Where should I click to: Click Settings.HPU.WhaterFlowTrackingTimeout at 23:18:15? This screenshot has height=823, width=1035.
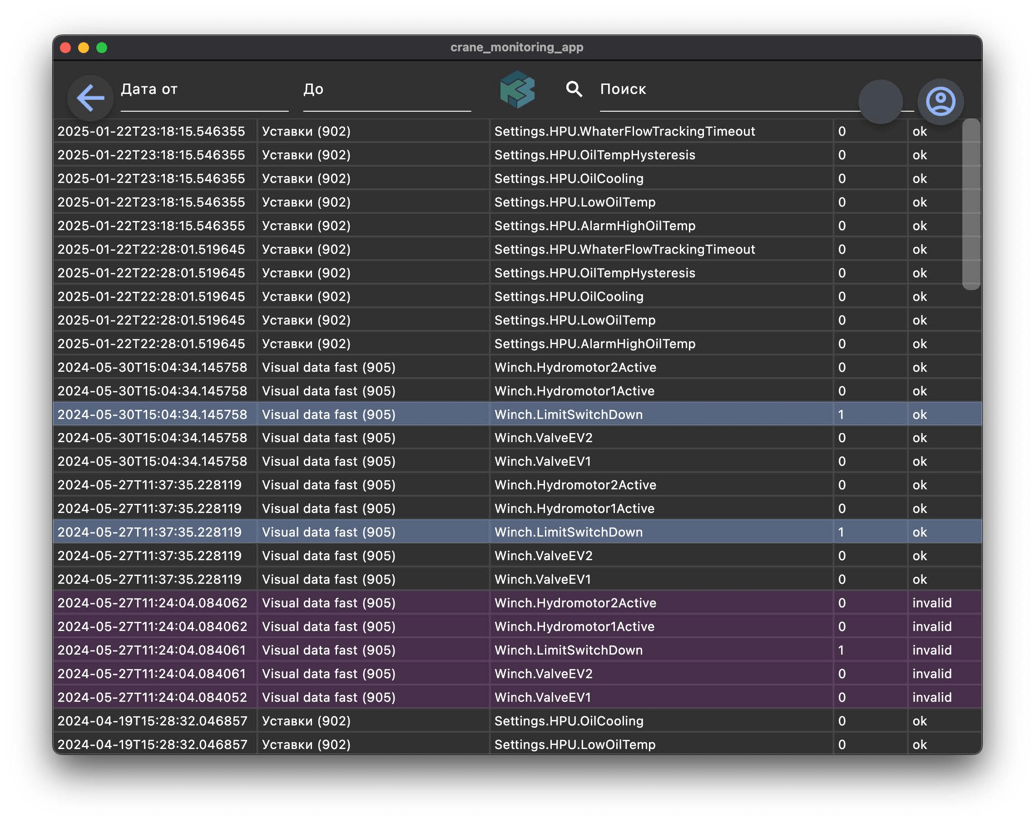pyautogui.click(x=624, y=131)
